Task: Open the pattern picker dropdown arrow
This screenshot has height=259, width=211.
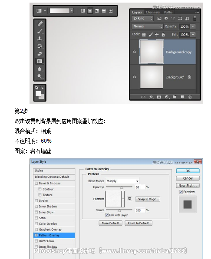Action: (x=123, y=199)
